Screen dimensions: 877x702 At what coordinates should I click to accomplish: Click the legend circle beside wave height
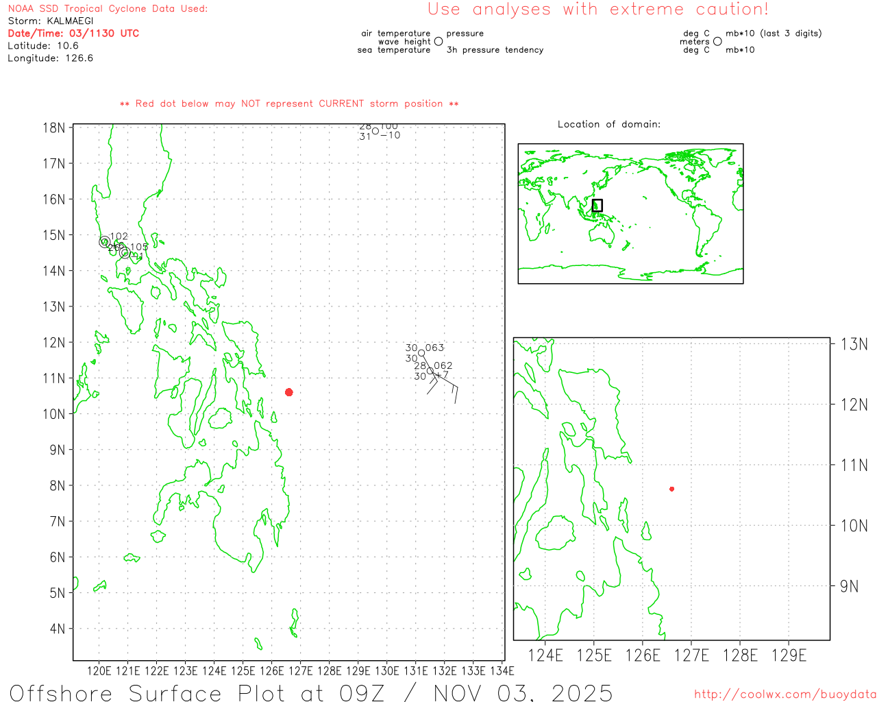438,42
